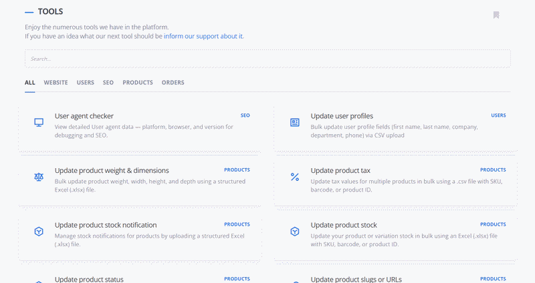The image size is (535, 283).
Task: Click the USERS tag on Update user profiles
Action: (x=498, y=115)
